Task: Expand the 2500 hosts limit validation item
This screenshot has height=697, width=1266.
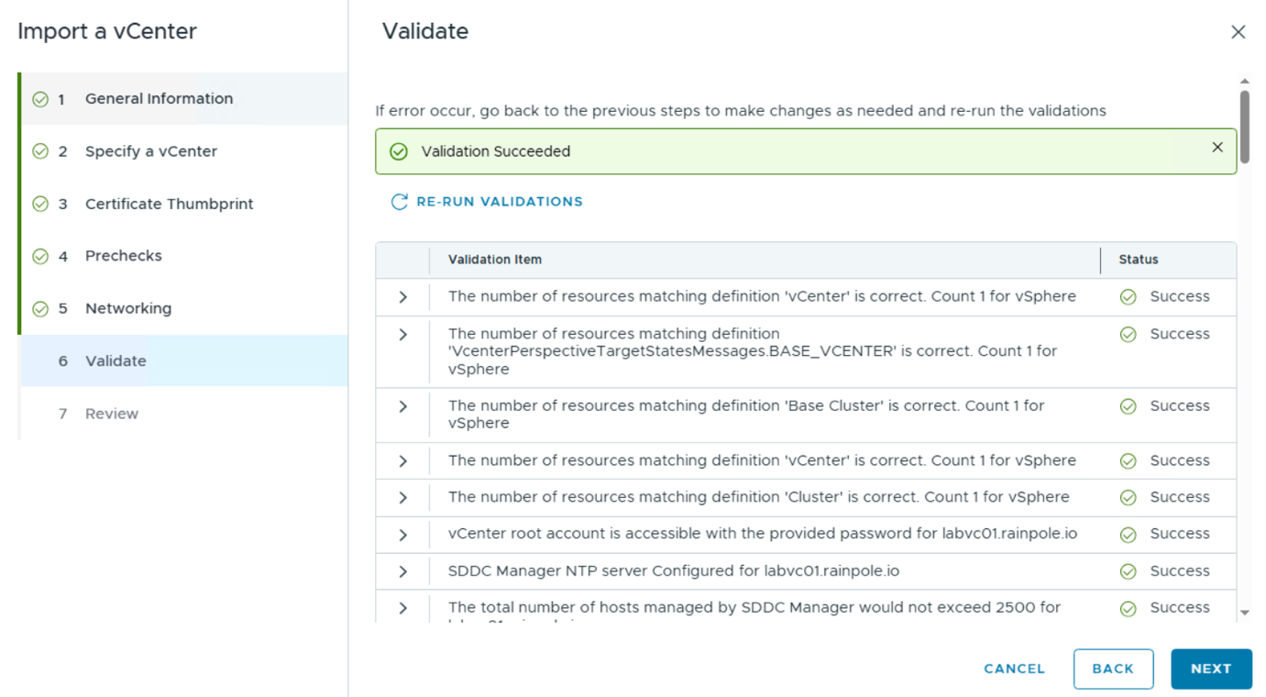Action: tap(403, 607)
